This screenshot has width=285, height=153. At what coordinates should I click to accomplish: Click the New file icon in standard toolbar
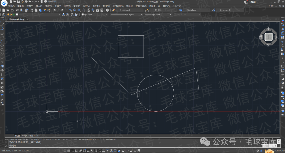point(3,10)
